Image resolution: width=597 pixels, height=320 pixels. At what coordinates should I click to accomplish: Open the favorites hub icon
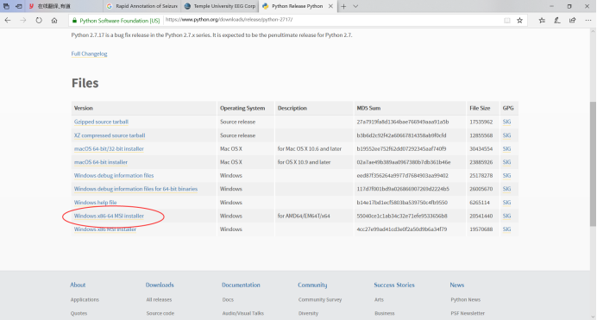(542, 21)
